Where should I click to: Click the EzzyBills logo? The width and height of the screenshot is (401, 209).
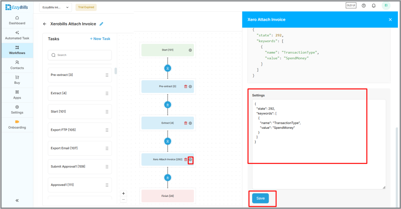[x=16, y=7]
